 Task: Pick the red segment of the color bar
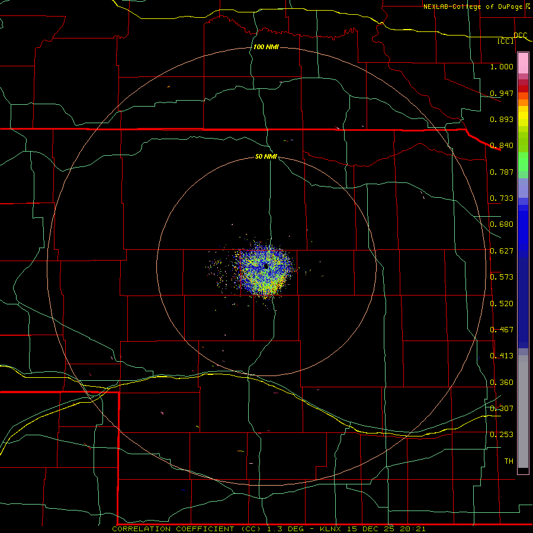point(523,89)
